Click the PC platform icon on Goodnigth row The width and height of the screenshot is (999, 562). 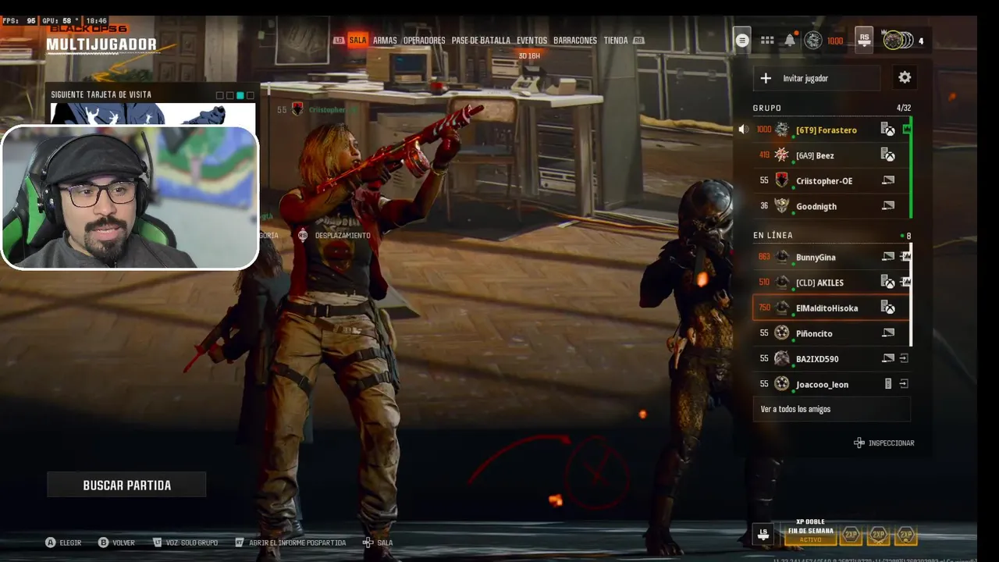click(888, 206)
